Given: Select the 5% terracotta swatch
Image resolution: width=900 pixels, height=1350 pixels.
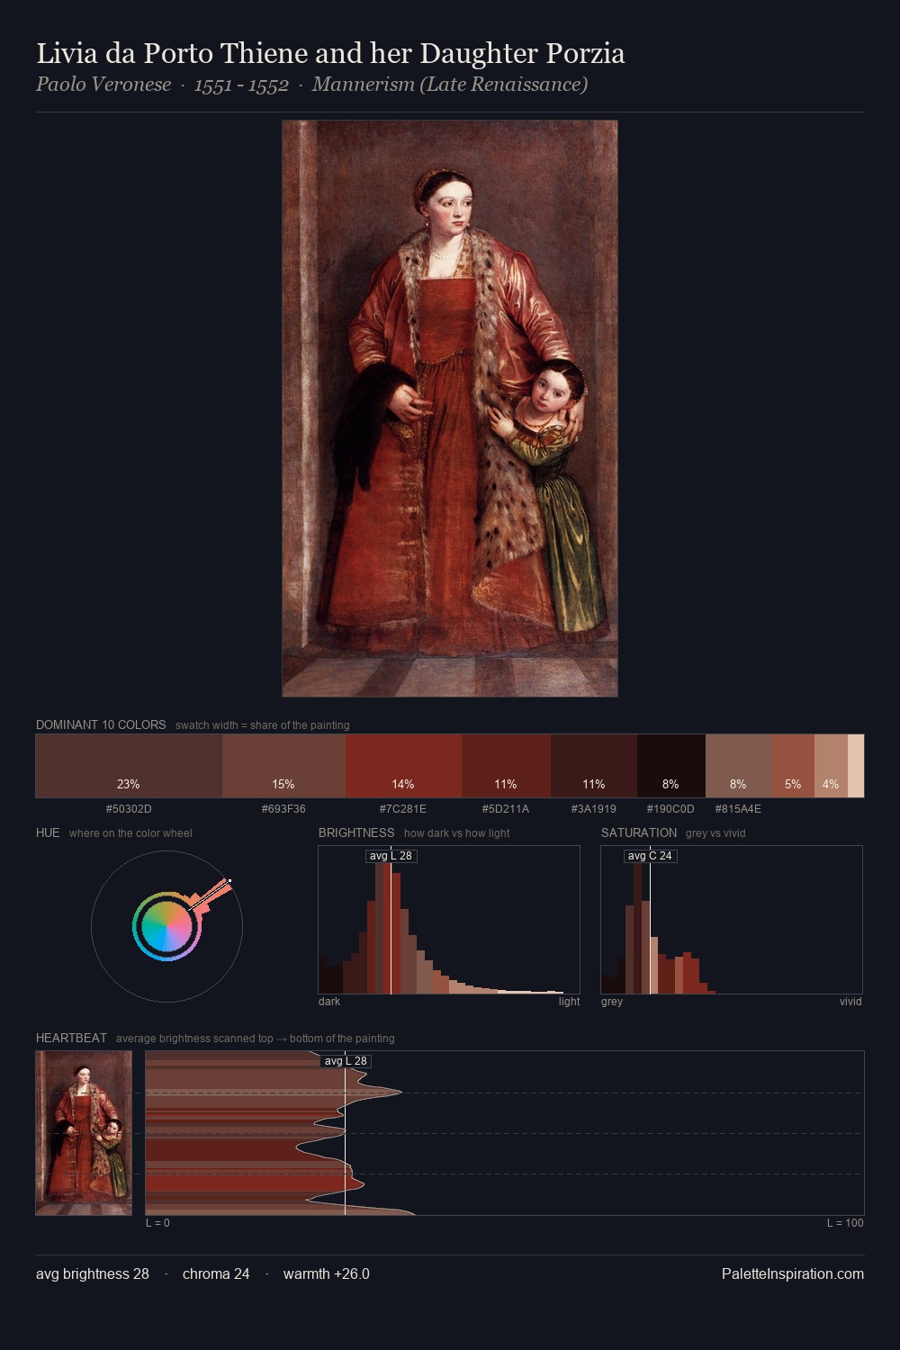Looking at the screenshot, I should click(793, 766).
